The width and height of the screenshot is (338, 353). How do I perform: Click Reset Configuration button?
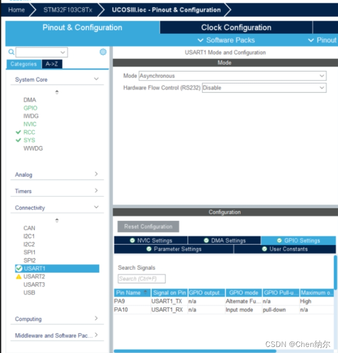click(x=148, y=226)
